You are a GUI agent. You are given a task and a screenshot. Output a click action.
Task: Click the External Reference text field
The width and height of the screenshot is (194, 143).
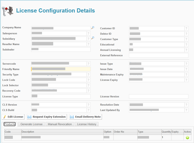158,56
